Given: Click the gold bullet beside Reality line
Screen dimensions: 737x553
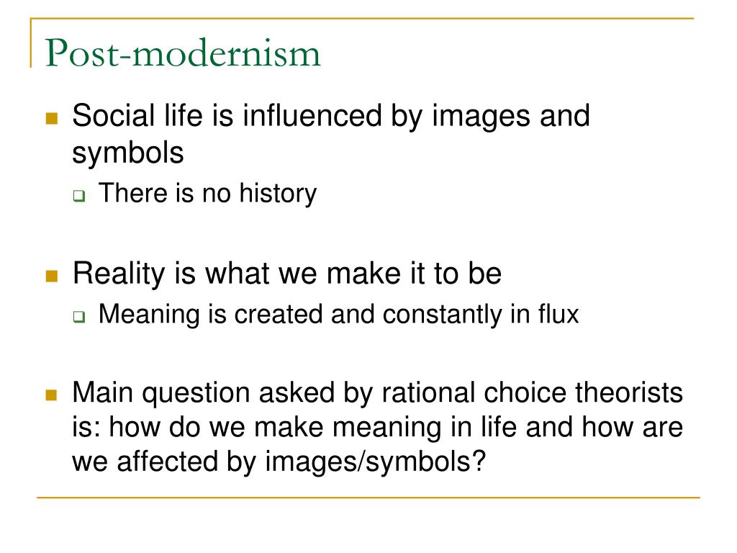Looking at the screenshot, I should [52, 276].
